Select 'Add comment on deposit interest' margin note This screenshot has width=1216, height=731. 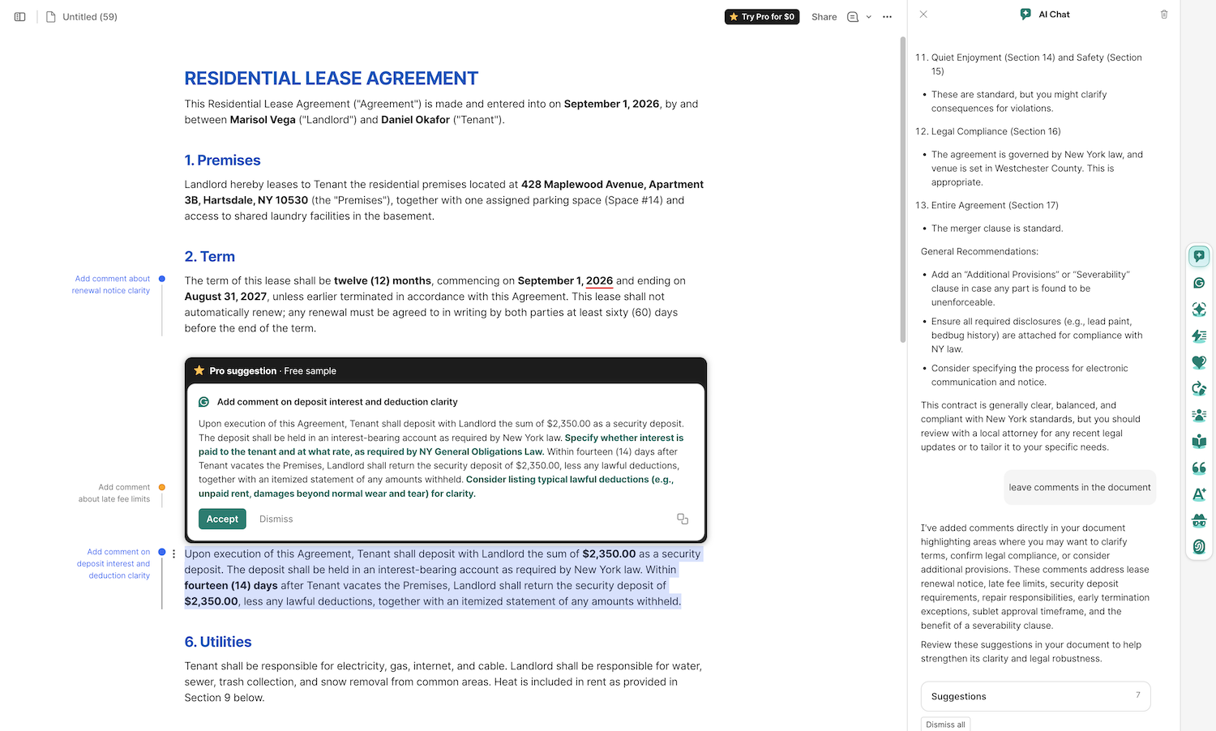pos(113,563)
